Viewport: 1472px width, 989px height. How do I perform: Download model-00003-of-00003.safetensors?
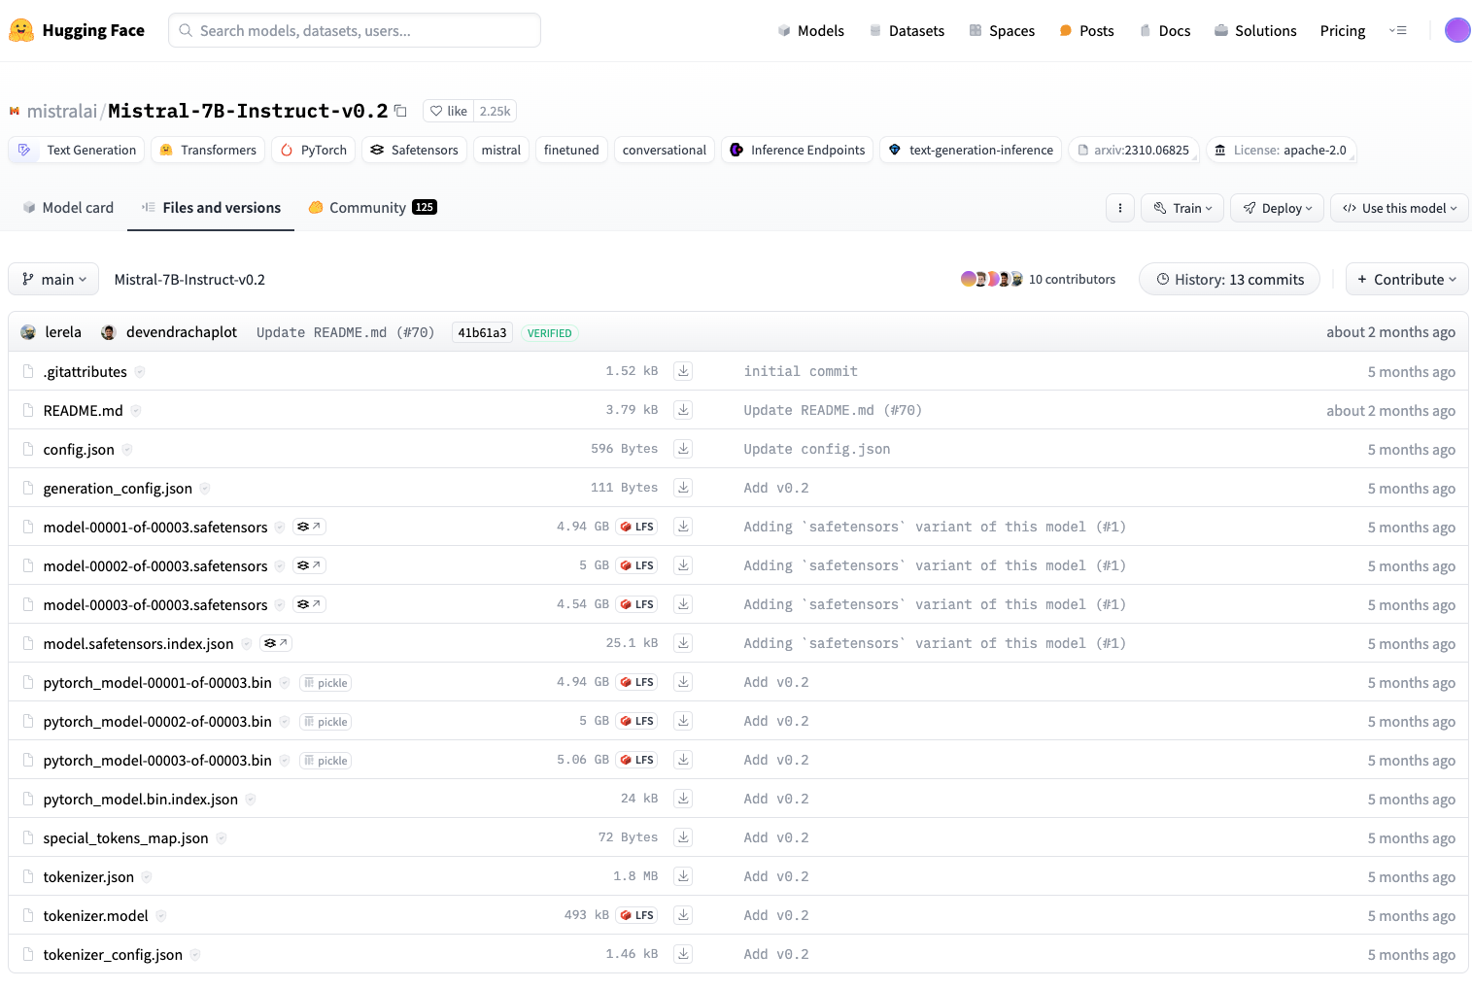pyautogui.click(x=683, y=604)
